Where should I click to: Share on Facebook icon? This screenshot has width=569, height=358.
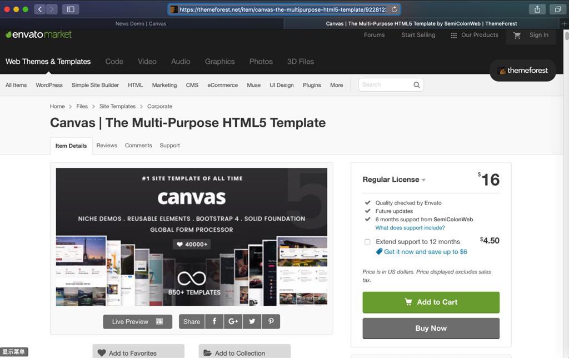click(x=214, y=321)
